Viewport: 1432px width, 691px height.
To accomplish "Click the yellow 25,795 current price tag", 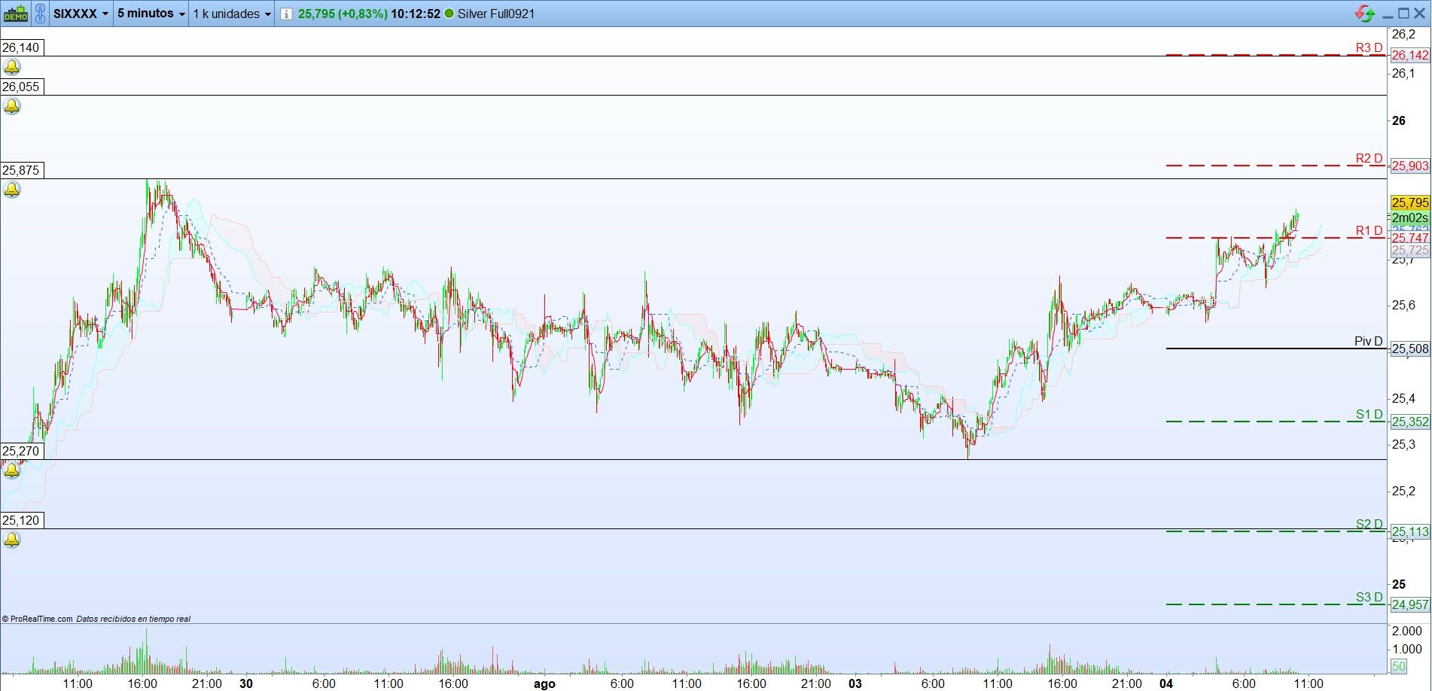I will (1409, 202).
